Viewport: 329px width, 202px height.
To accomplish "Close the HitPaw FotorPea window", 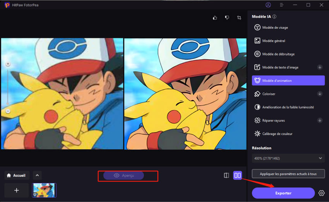I will 321,5.
